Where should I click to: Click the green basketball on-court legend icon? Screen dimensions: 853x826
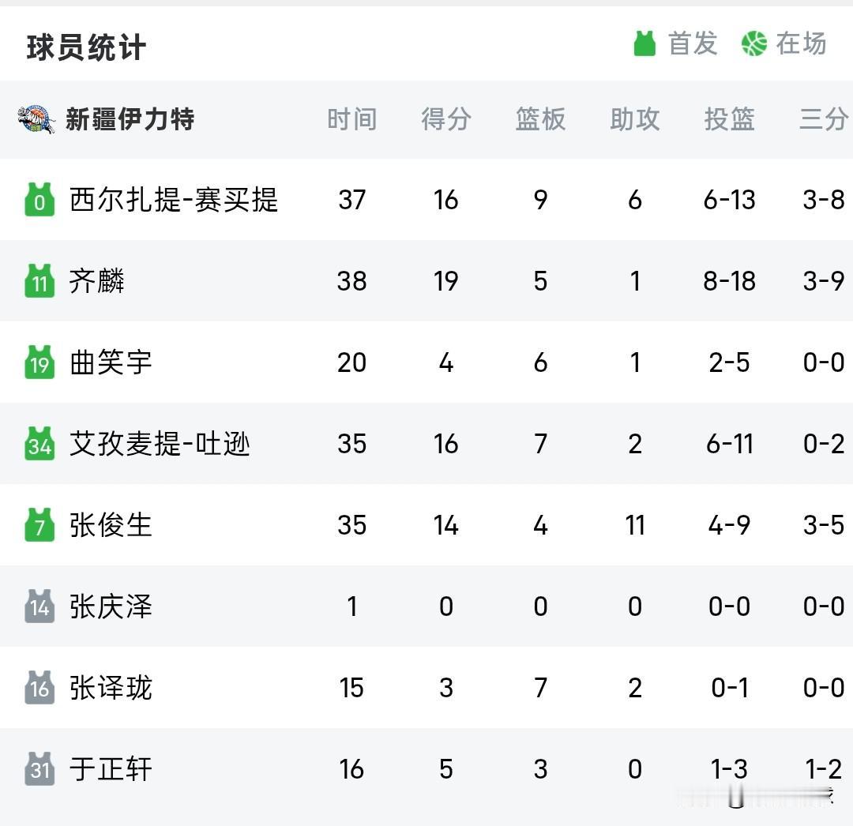click(x=754, y=43)
